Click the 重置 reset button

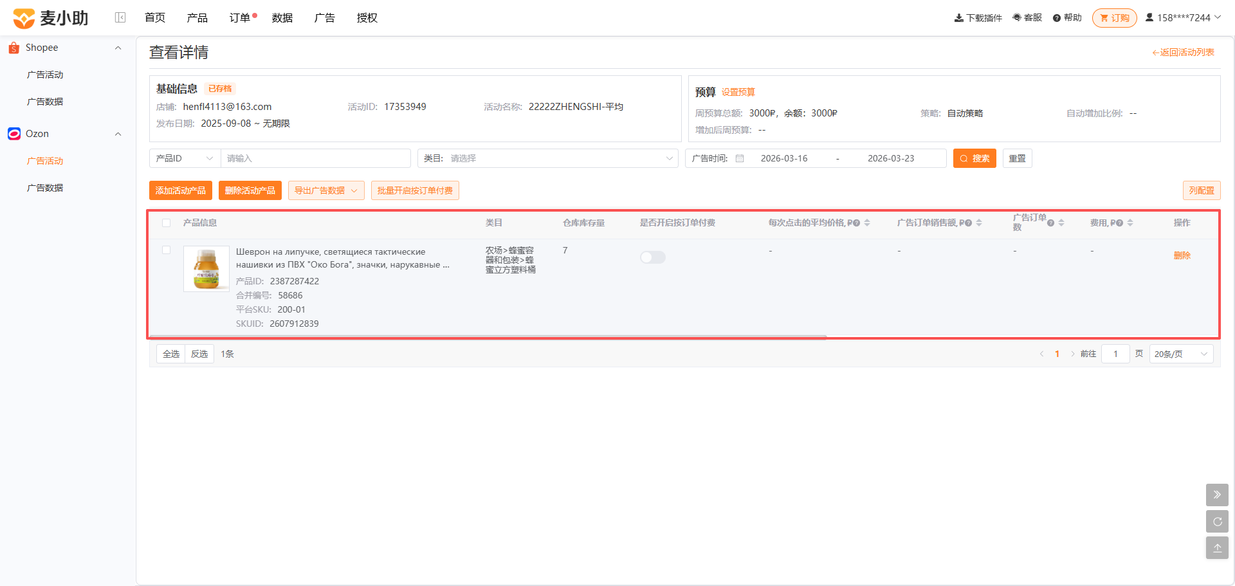coord(1018,158)
